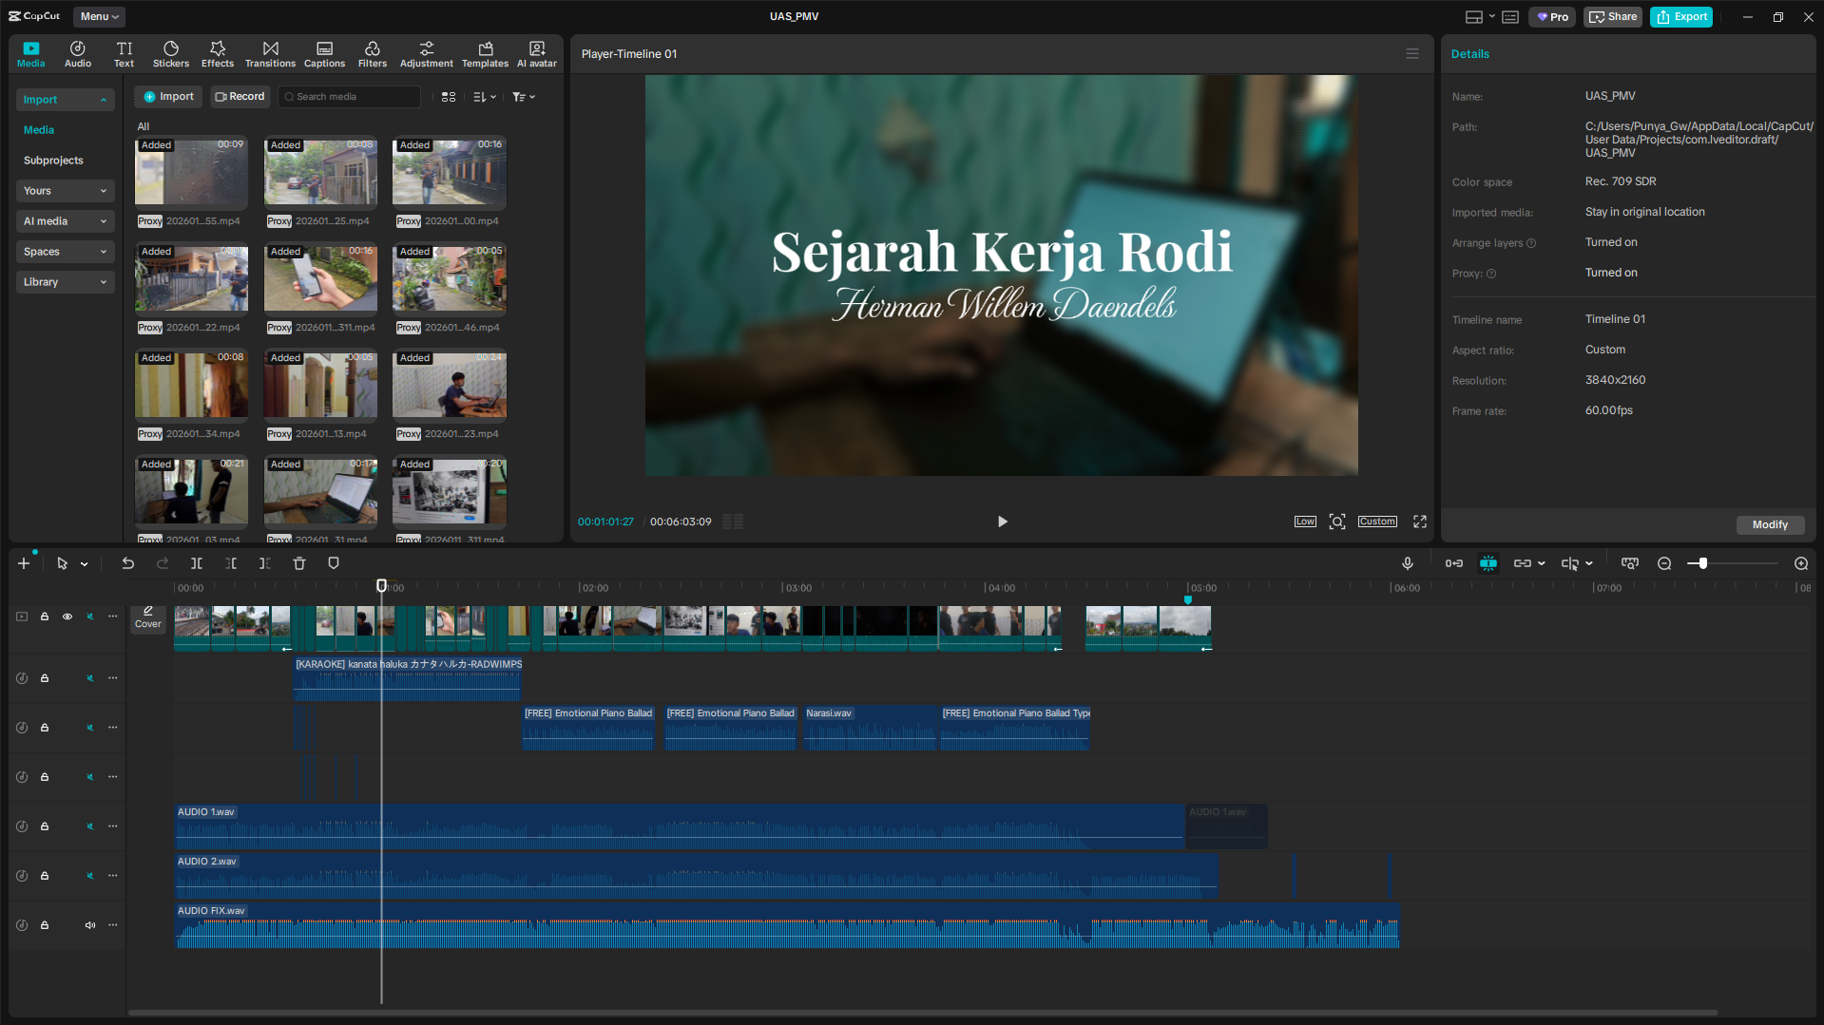1824x1025 pixels.
Task: Click the undo arrow in timeline toolbar
Action: coord(128,563)
